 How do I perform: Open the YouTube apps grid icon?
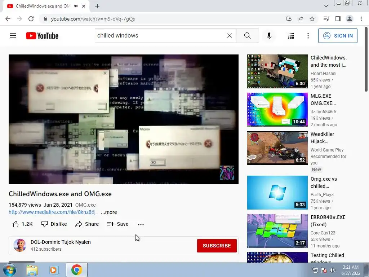tap(291, 36)
